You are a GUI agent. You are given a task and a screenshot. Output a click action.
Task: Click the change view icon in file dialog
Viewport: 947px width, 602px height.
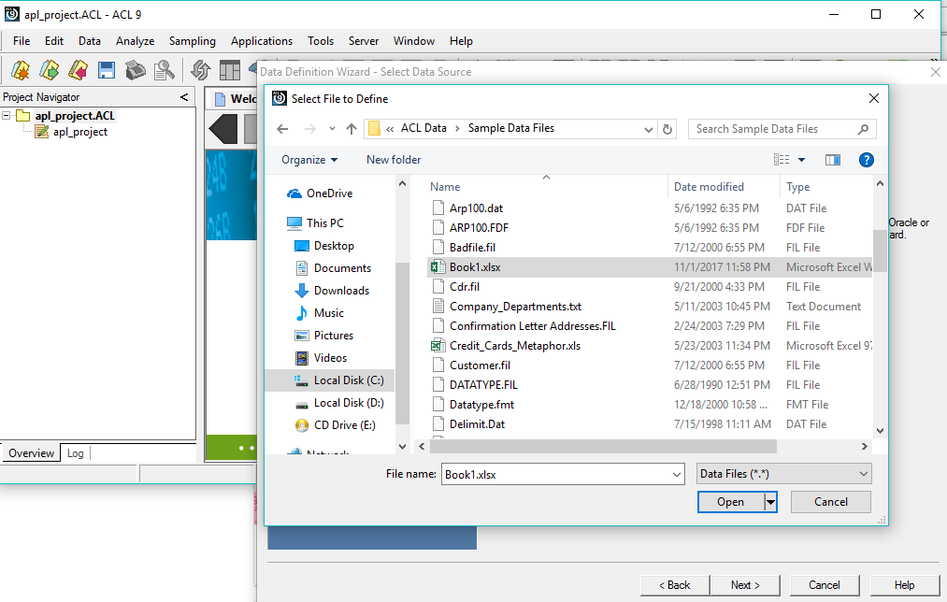782,160
